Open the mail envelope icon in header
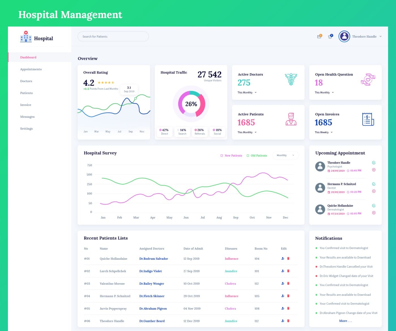This screenshot has width=396, height=331. [319, 36]
